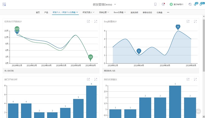Viewport: 205px width, 118px height.
Task: Click the 演示帐号01 account name
Action: 179,5
